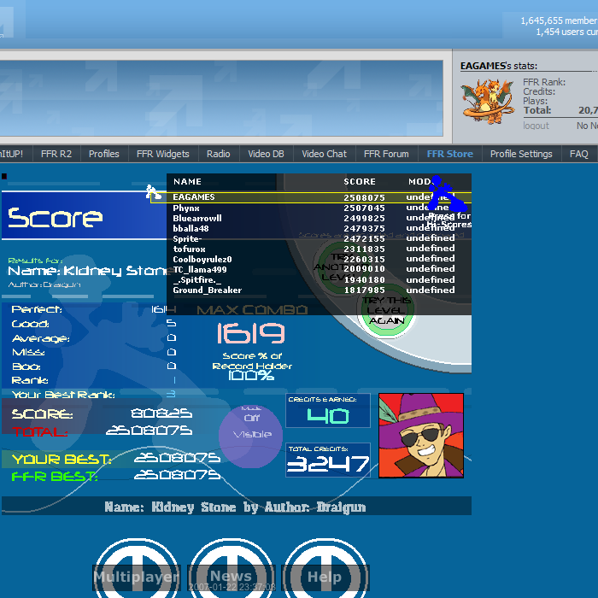Open the Video DB menu item

pyautogui.click(x=266, y=154)
